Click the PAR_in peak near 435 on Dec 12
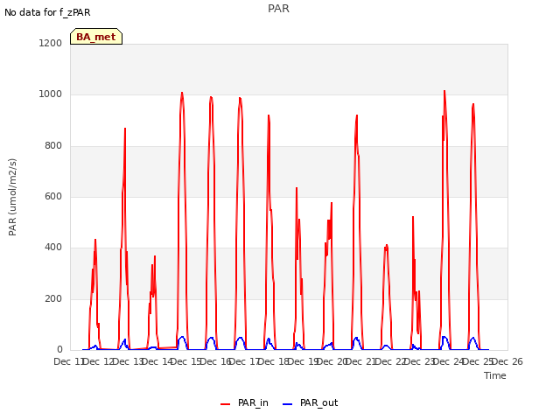Screen dimensions: 560x420 pos(95,240)
